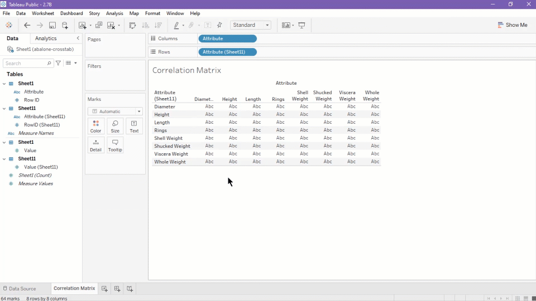This screenshot has width=536, height=301.
Task: Click the New dashboard tab icon
Action: point(117,289)
